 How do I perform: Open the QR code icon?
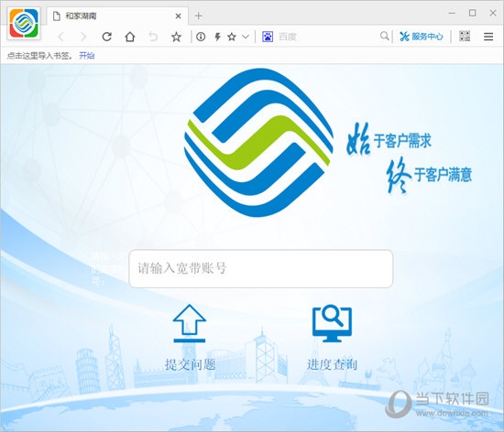pyautogui.click(x=465, y=37)
